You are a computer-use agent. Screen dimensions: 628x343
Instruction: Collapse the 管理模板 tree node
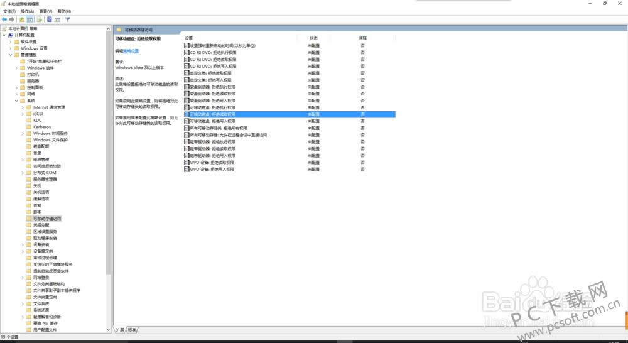(x=11, y=55)
